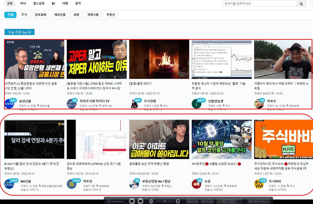The width and height of the screenshot is (313, 204).
Task: Open the 업비트 프로메테우스 video thumbnail
Action: tap(97, 139)
